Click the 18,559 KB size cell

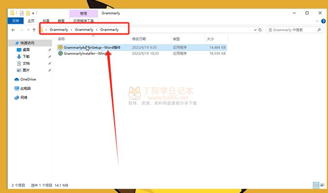(x=217, y=53)
